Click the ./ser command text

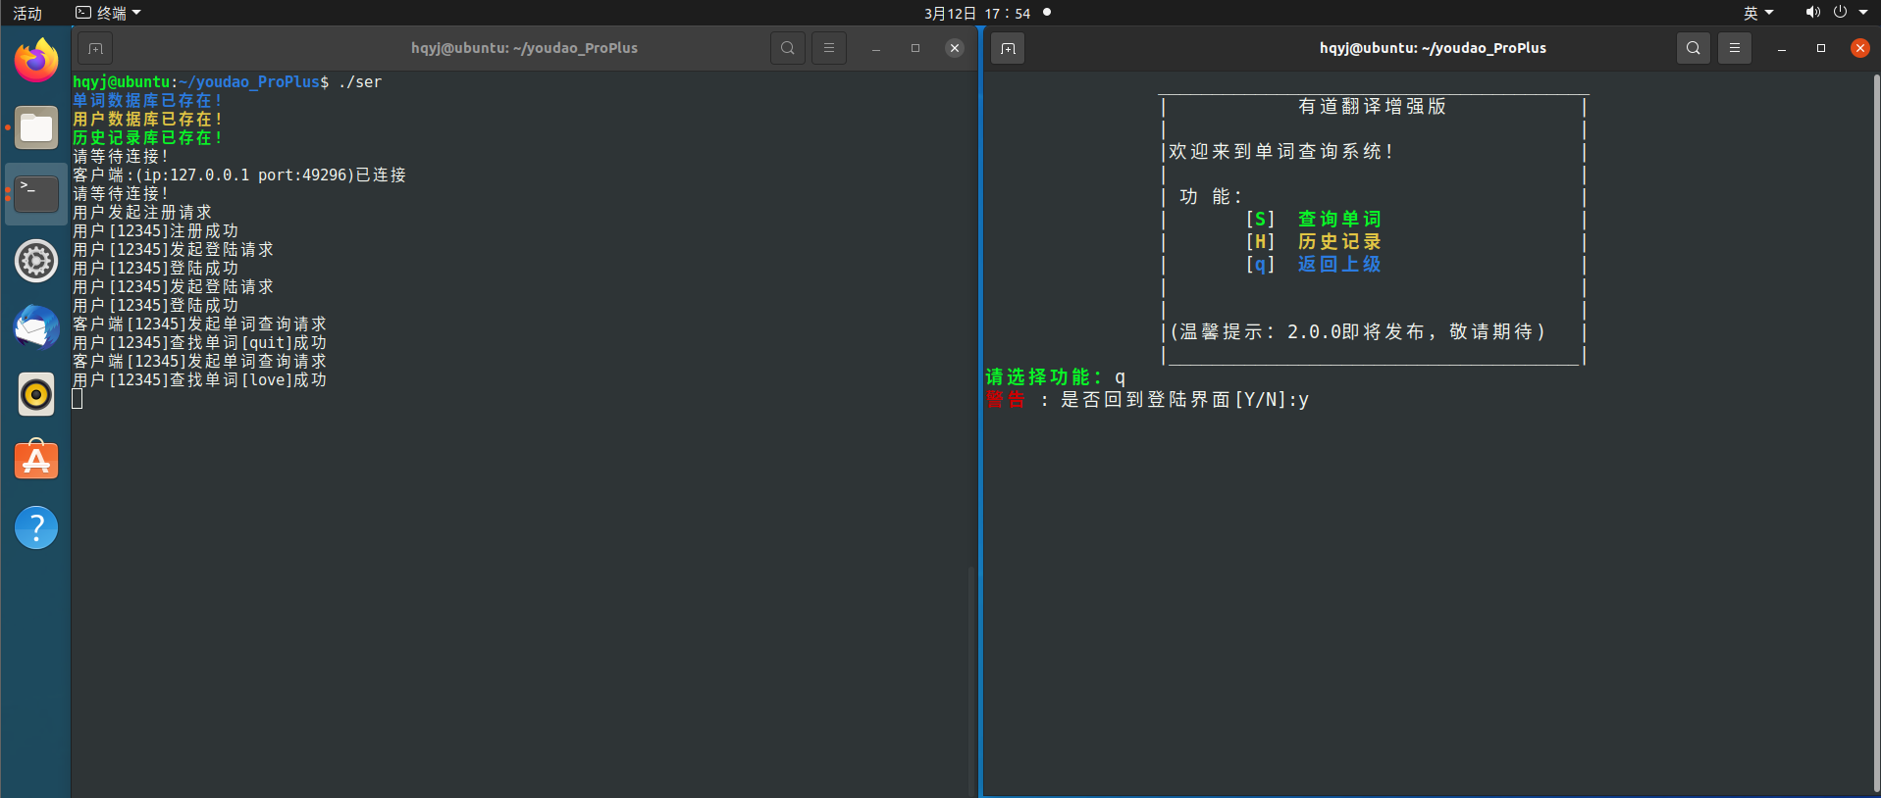click(360, 82)
